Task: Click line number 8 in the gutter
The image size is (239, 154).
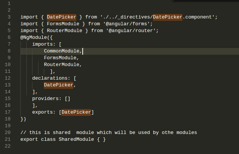Action: point(9,51)
